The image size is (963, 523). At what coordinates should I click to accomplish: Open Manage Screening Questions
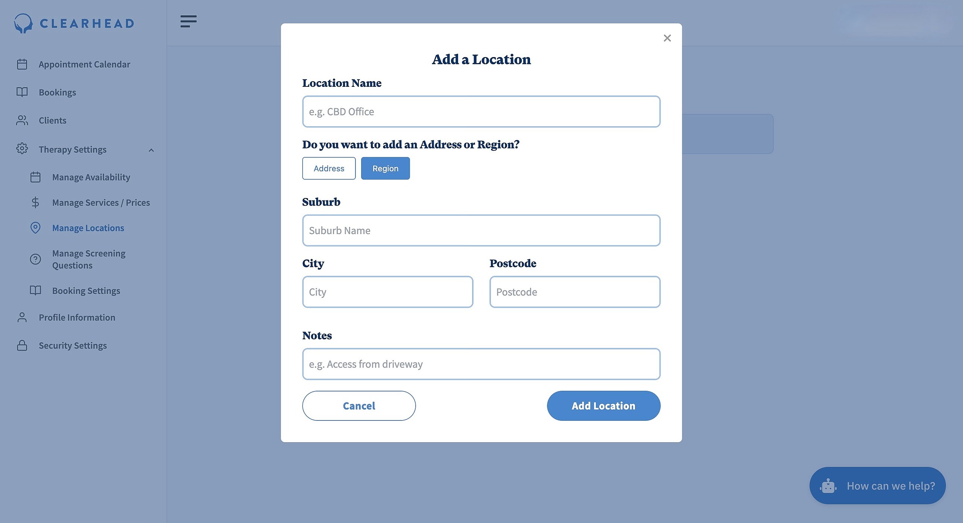(x=89, y=259)
